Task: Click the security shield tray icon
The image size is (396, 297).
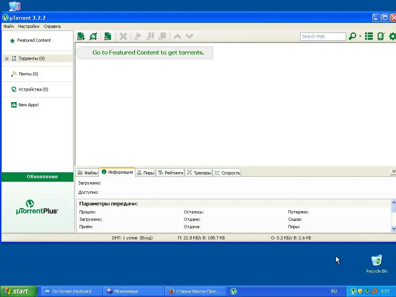Action: point(360,291)
